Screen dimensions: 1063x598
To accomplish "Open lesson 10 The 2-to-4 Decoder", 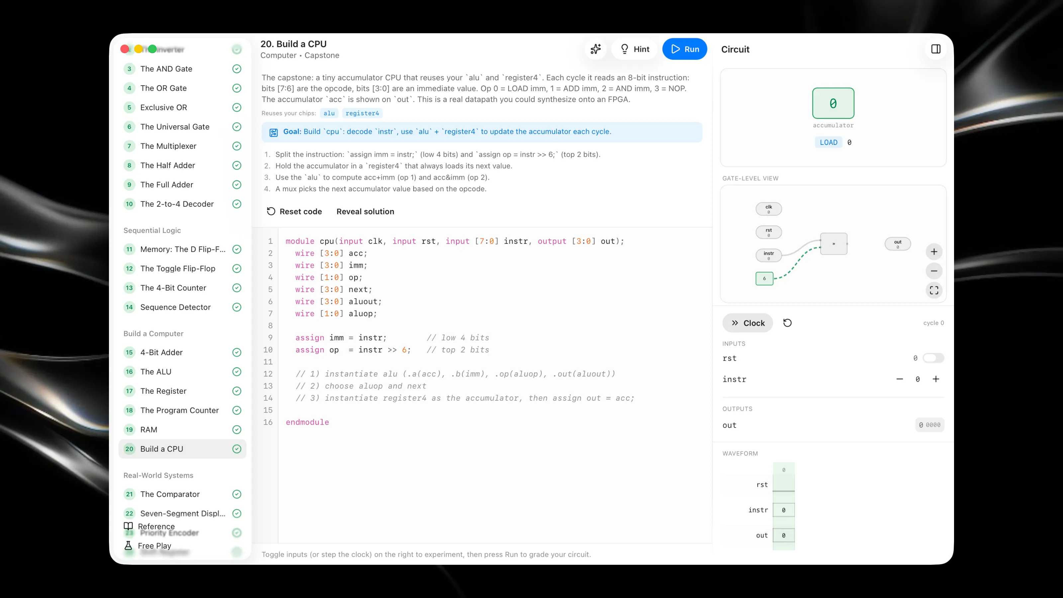I will (182, 204).
